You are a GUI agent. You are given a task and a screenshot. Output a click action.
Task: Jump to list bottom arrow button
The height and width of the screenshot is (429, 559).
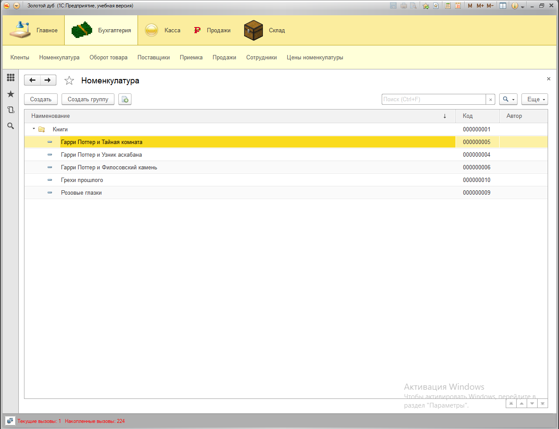(x=542, y=403)
